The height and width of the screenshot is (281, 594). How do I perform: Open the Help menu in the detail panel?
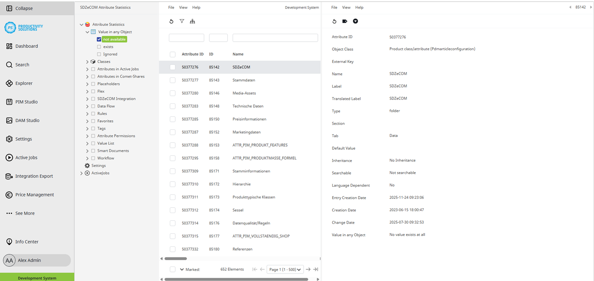(x=359, y=7)
